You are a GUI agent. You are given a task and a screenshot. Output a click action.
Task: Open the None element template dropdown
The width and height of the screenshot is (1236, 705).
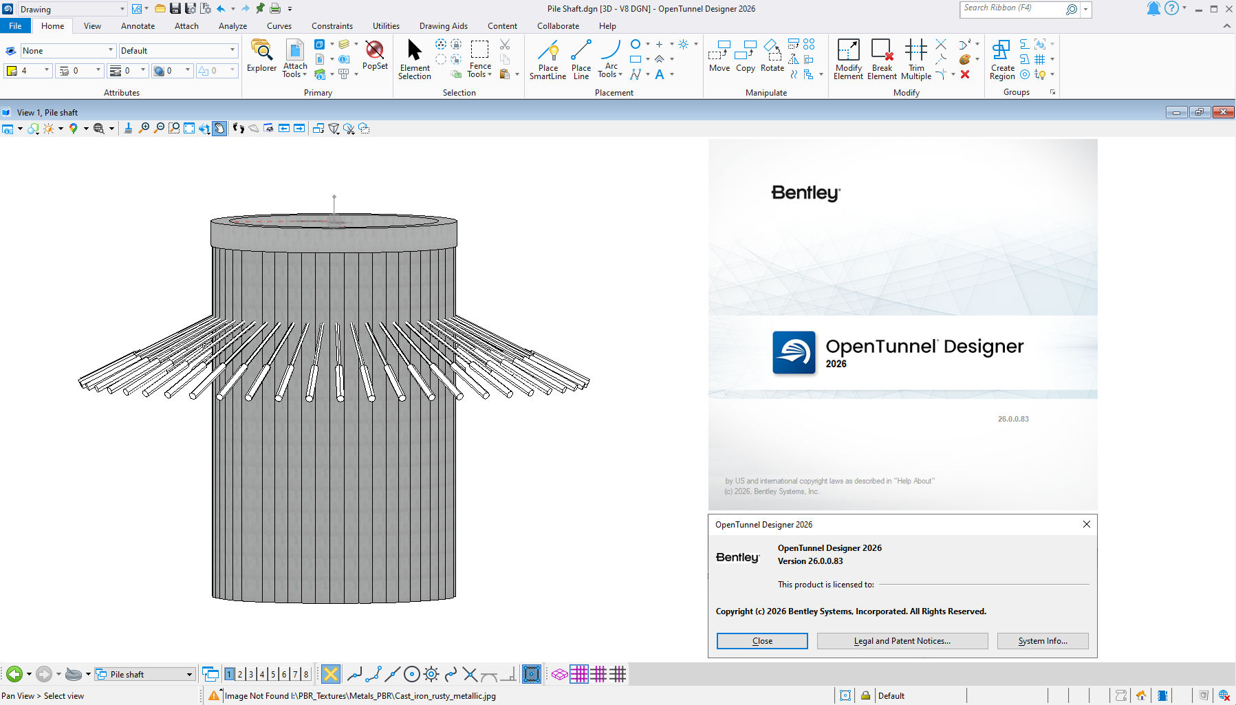[x=67, y=50]
